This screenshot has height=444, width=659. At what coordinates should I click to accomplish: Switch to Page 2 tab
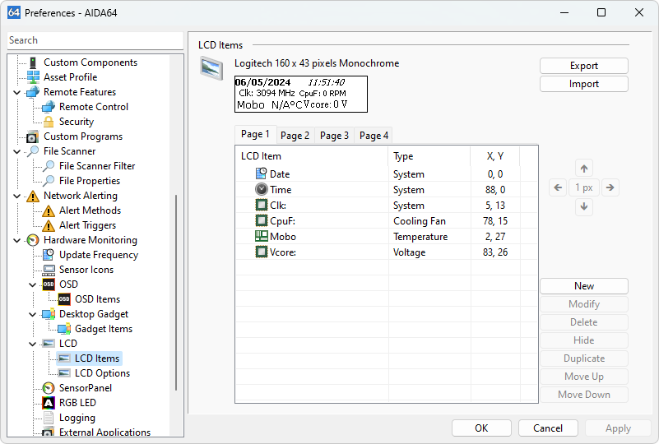click(x=295, y=136)
